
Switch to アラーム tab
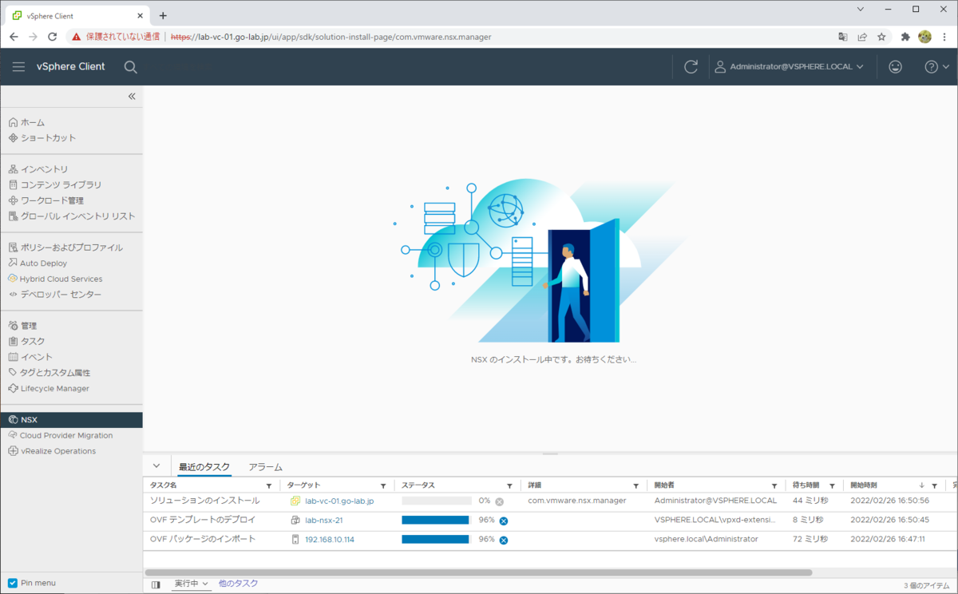coord(266,467)
